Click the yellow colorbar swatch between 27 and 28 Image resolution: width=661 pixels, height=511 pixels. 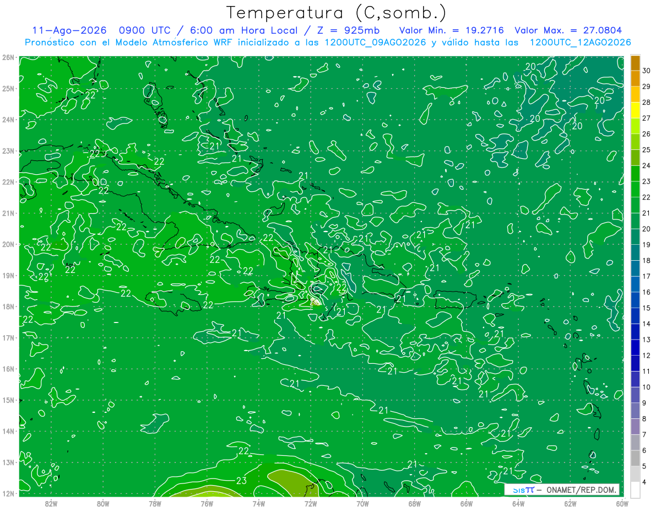(635, 111)
